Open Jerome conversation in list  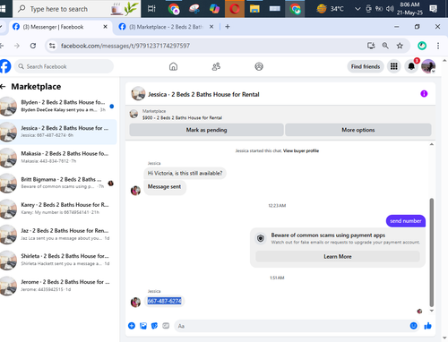click(58, 286)
